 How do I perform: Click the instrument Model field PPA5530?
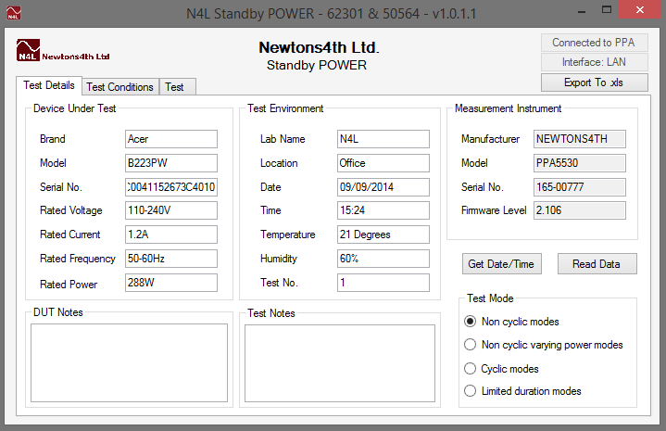[x=580, y=163]
